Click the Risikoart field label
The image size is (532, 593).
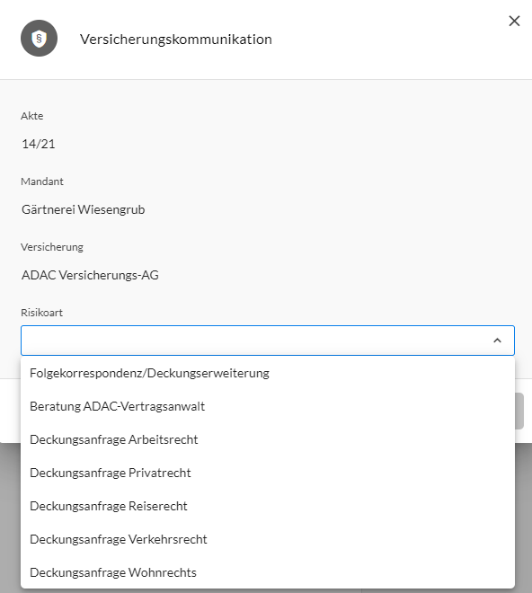[41, 313]
